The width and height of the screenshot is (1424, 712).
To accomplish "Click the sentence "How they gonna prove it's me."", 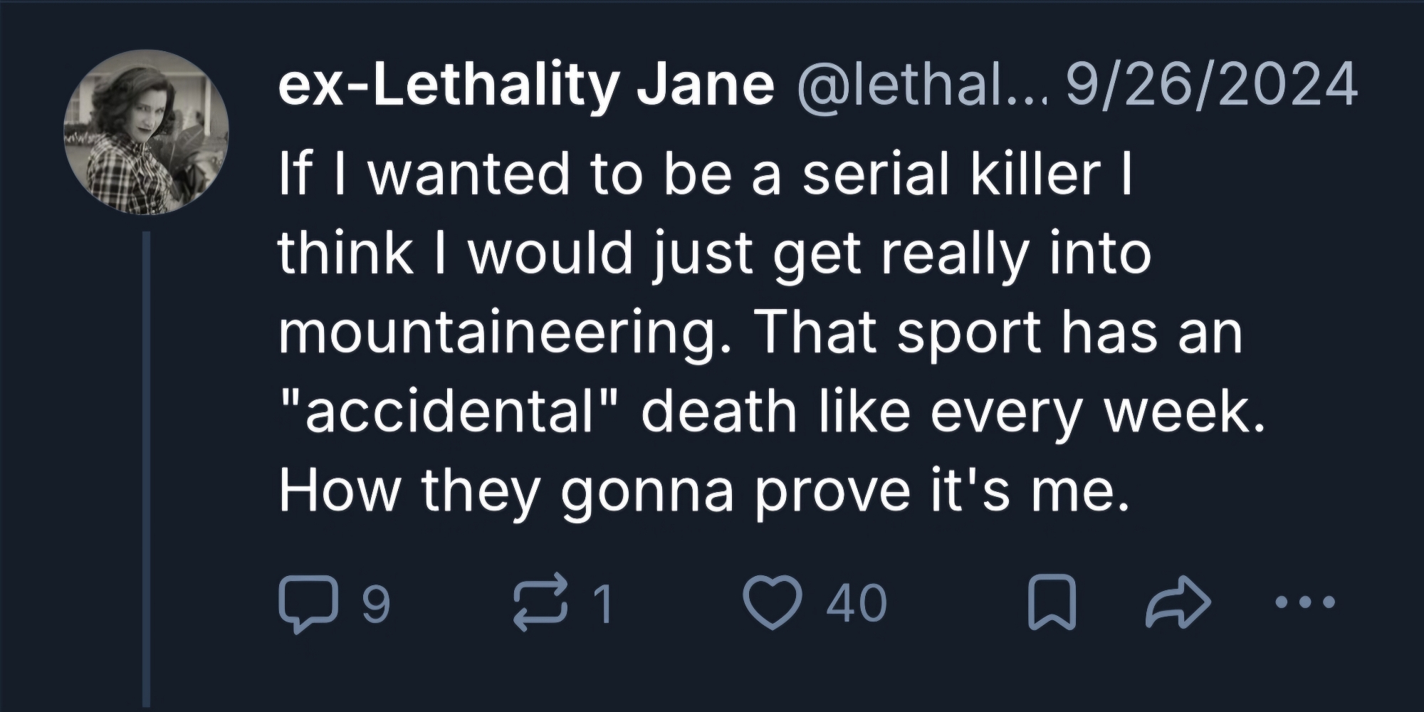I will [703, 491].
